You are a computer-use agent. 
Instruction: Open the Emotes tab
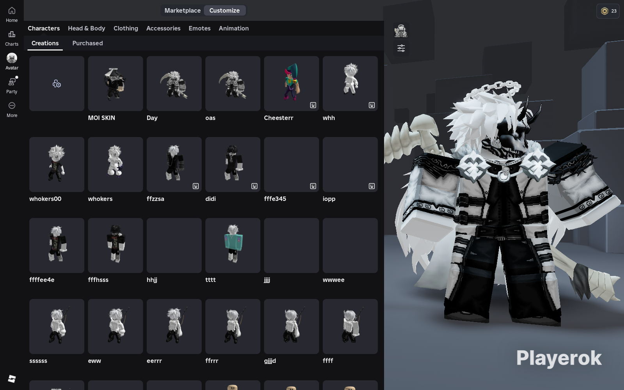click(x=200, y=28)
